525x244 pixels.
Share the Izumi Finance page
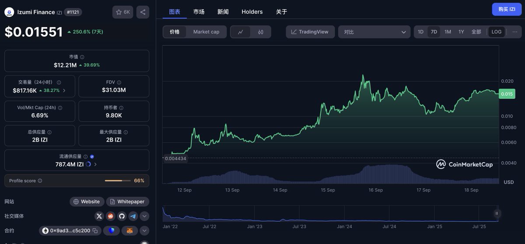(143, 12)
